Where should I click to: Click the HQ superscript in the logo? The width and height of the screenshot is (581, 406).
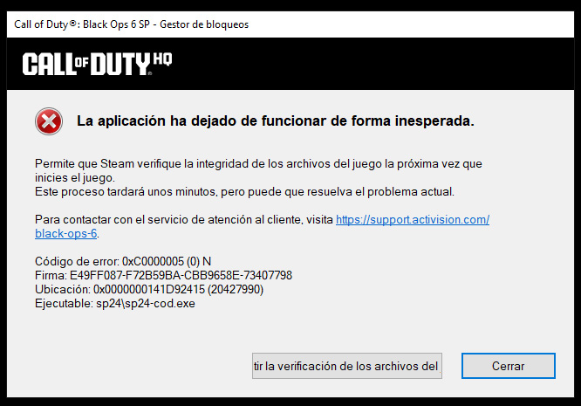162,59
